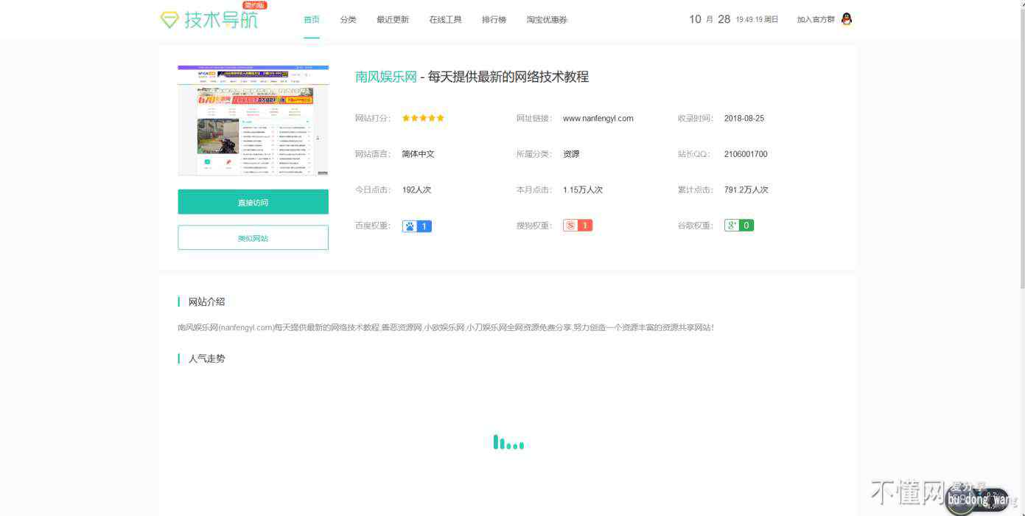Open the 分类 menu item
This screenshot has width=1025, height=516.
click(x=348, y=20)
